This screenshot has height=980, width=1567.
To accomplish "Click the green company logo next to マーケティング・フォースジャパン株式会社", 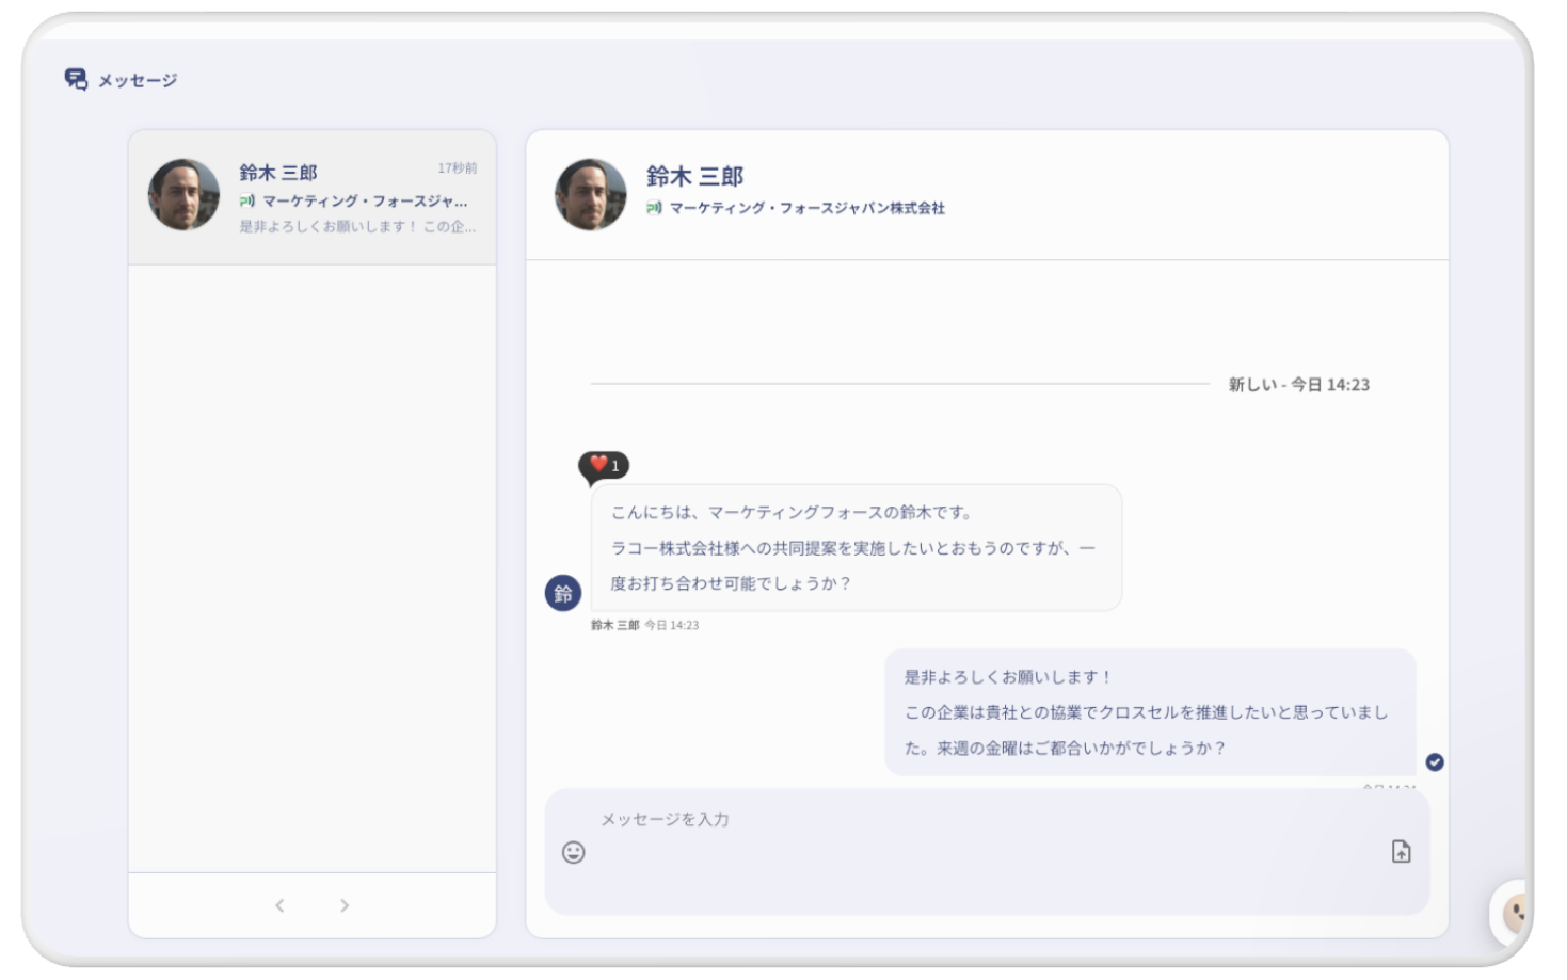I will point(653,208).
